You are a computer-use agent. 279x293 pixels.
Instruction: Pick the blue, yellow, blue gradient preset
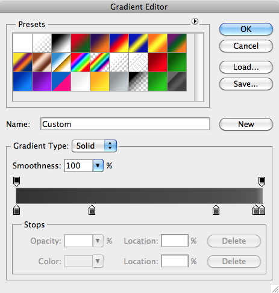click(138, 43)
